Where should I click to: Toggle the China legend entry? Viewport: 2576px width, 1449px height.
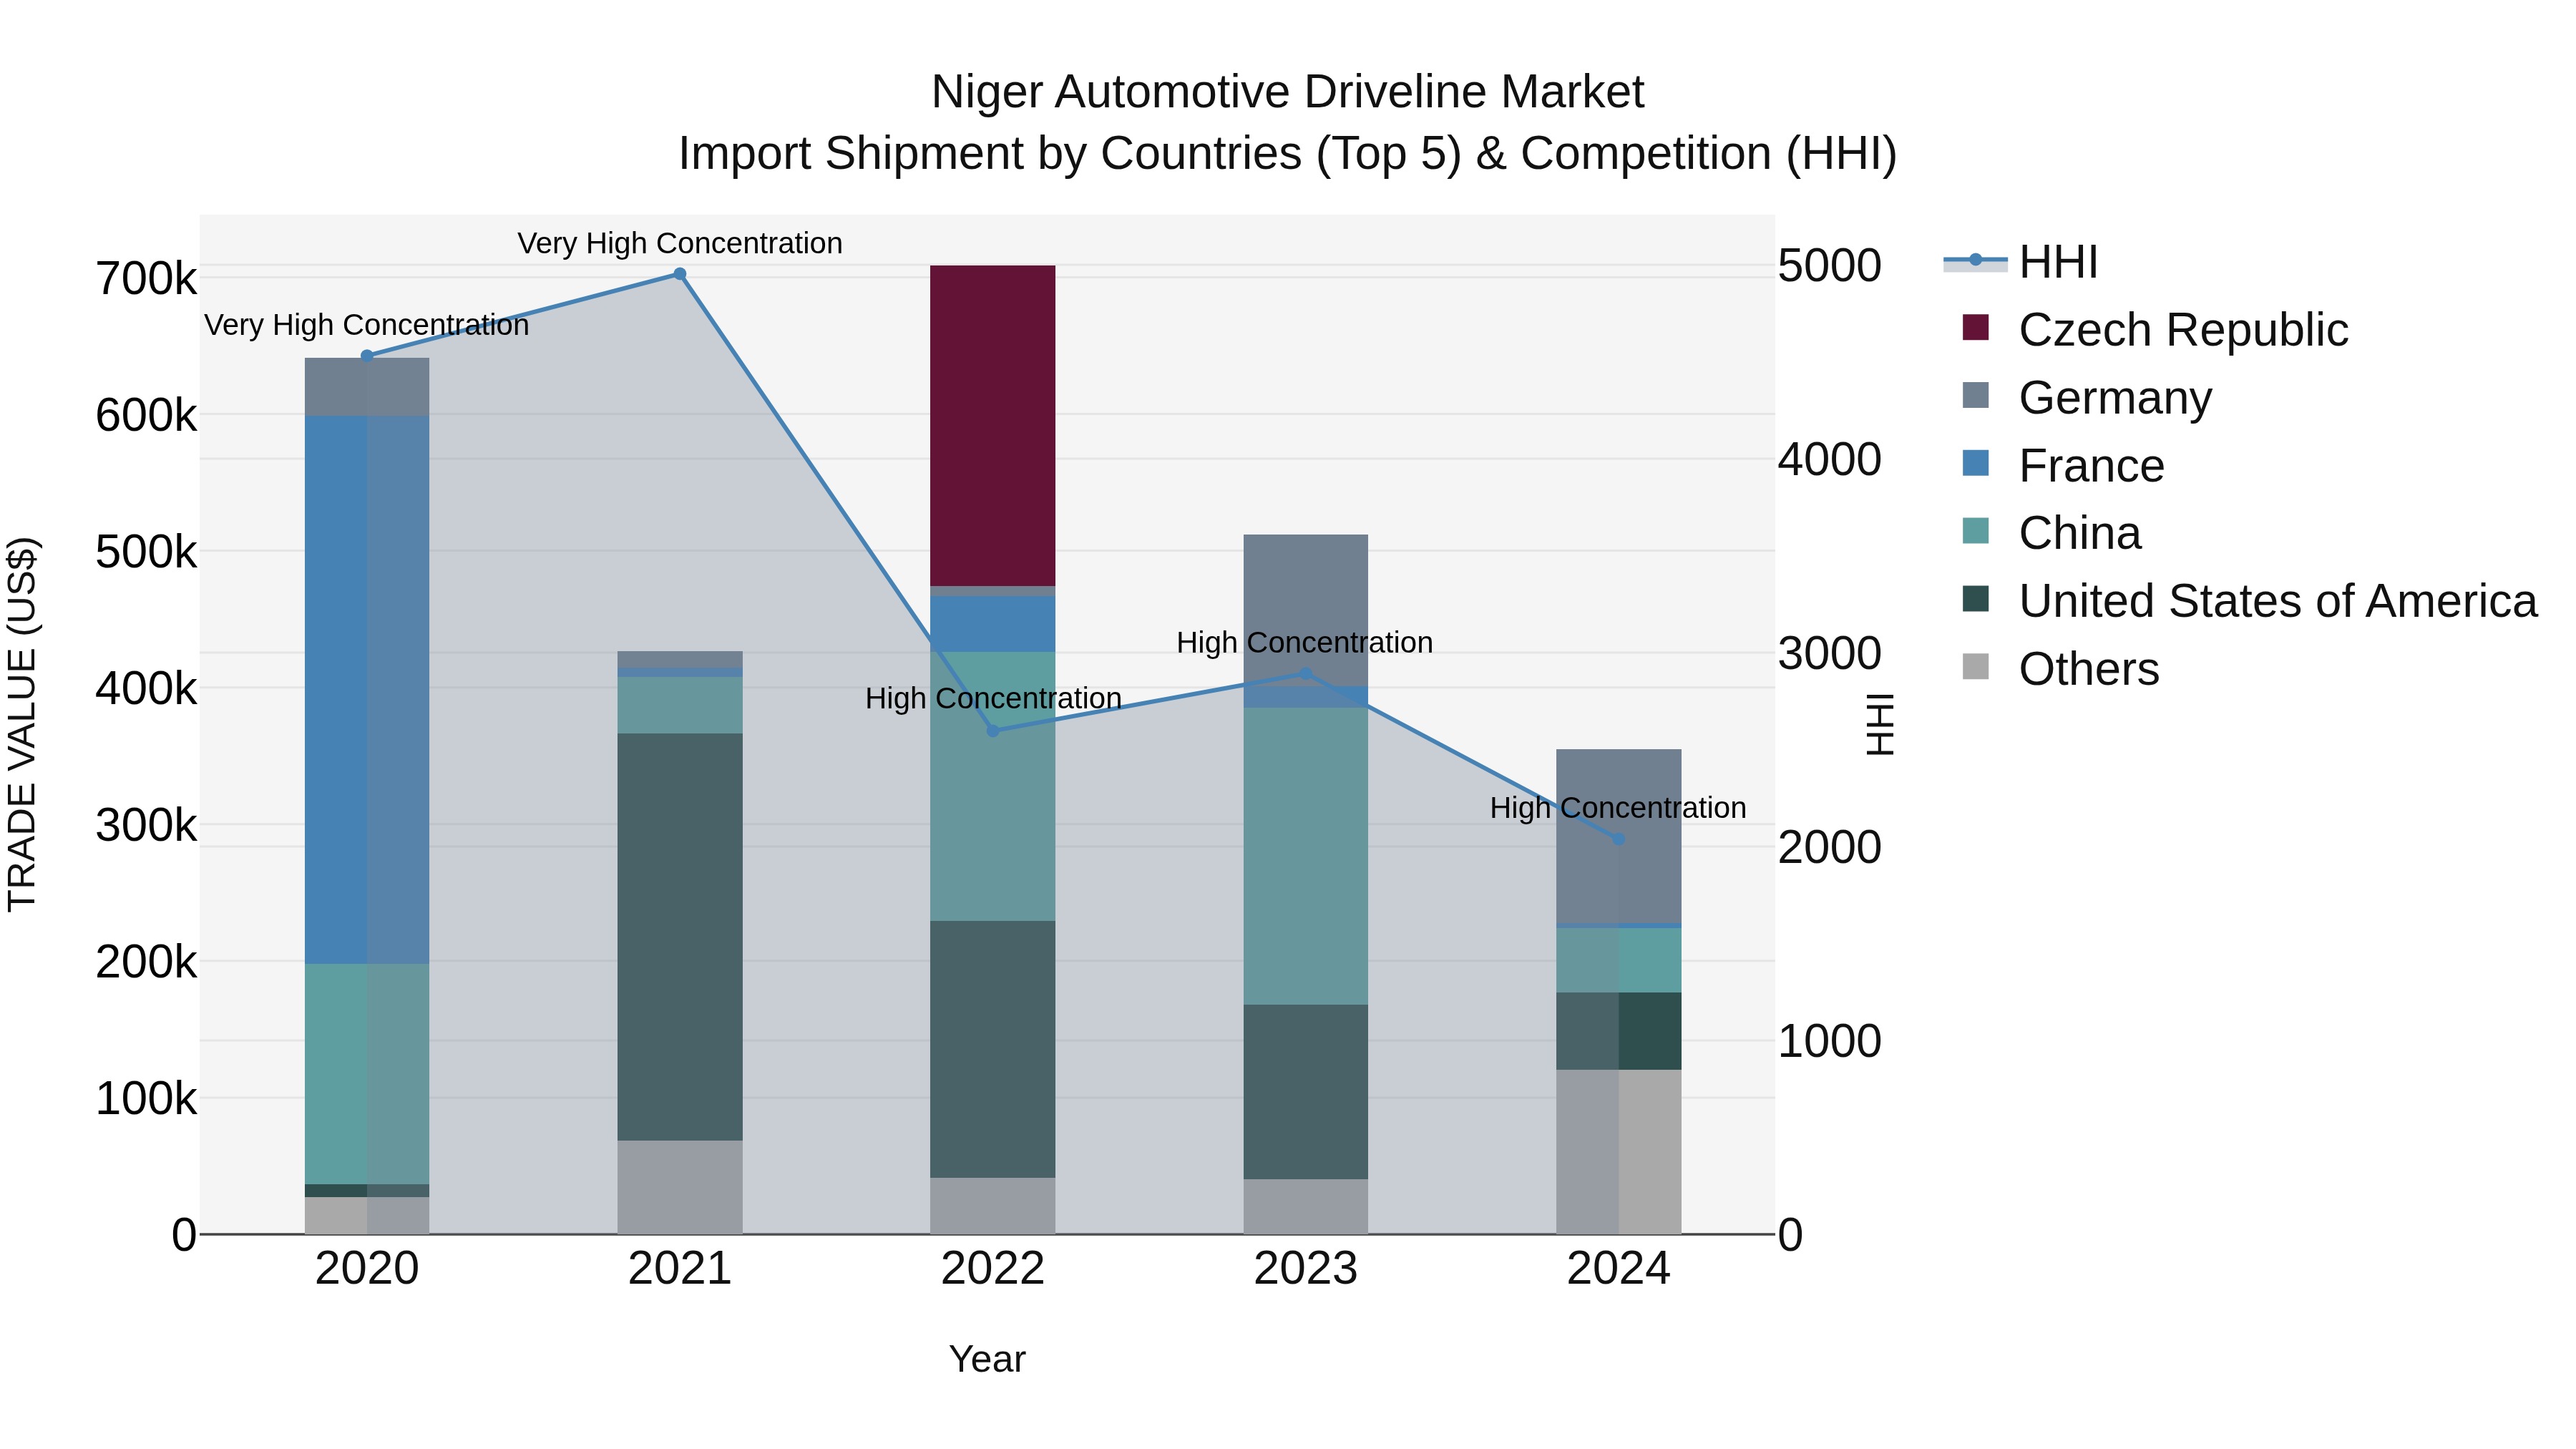pos(2051,533)
